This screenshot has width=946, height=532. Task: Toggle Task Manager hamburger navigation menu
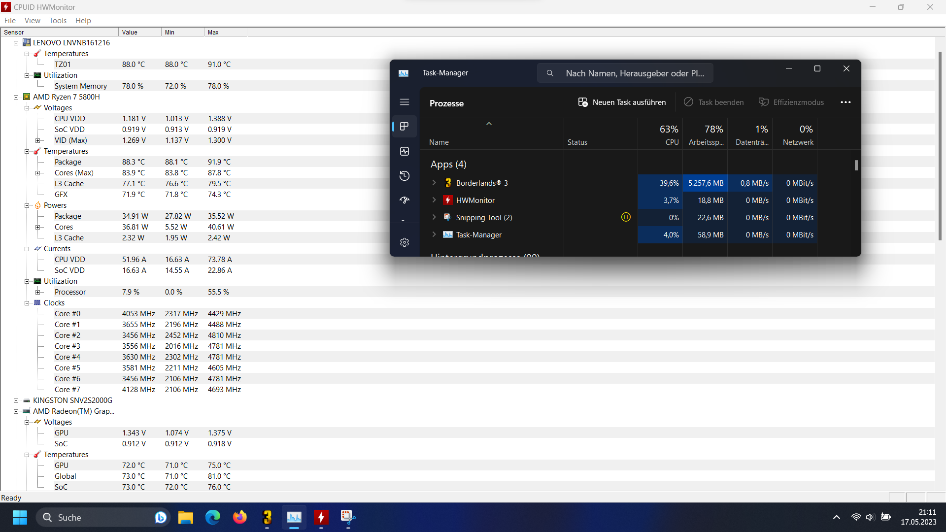click(x=405, y=102)
